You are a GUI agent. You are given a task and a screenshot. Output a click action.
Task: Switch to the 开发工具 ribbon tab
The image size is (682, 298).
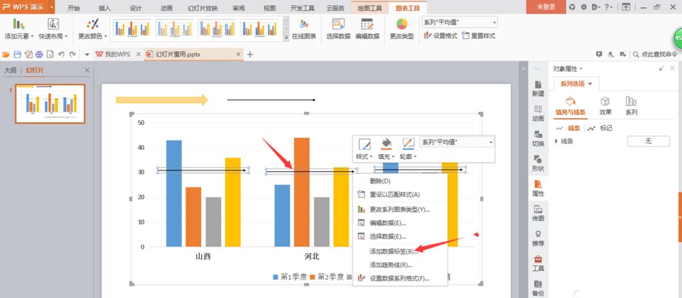point(302,8)
